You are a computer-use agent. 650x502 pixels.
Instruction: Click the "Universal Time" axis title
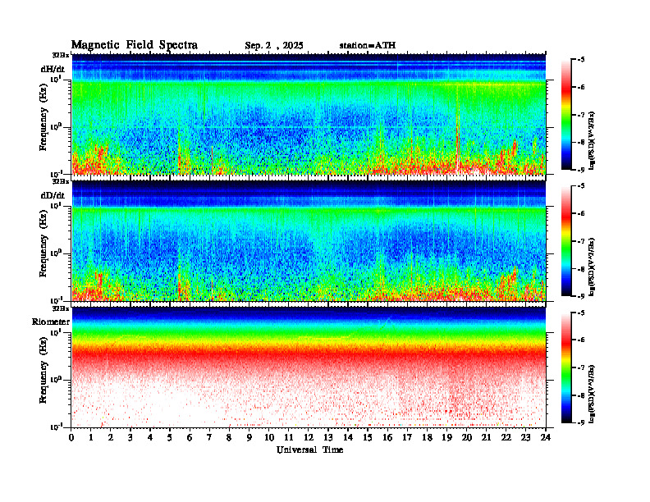(x=309, y=450)
